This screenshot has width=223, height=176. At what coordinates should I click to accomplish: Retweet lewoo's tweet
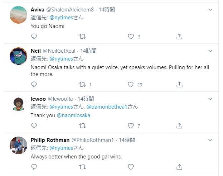click(82, 126)
